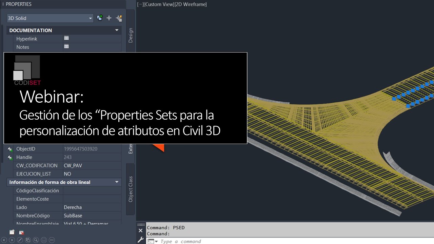The height and width of the screenshot is (244, 434).
Task: Toggle the subtitles slide control icon
Action: (44, 240)
